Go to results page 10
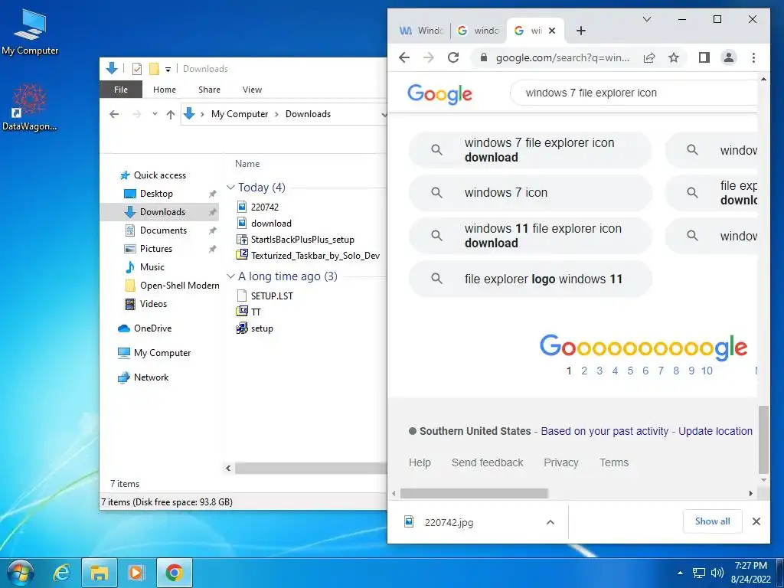Image resolution: width=784 pixels, height=588 pixels. pos(707,371)
